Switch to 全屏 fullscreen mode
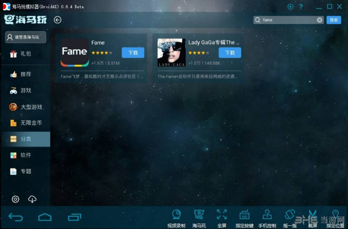348x229 pixels. pos(222,218)
